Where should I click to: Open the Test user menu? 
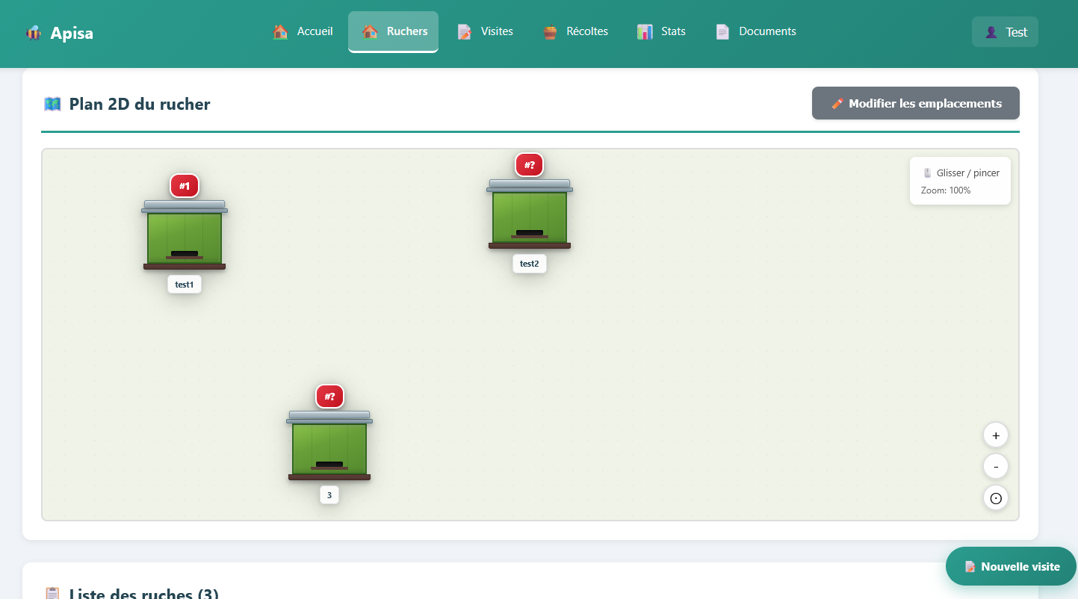pos(1005,32)
